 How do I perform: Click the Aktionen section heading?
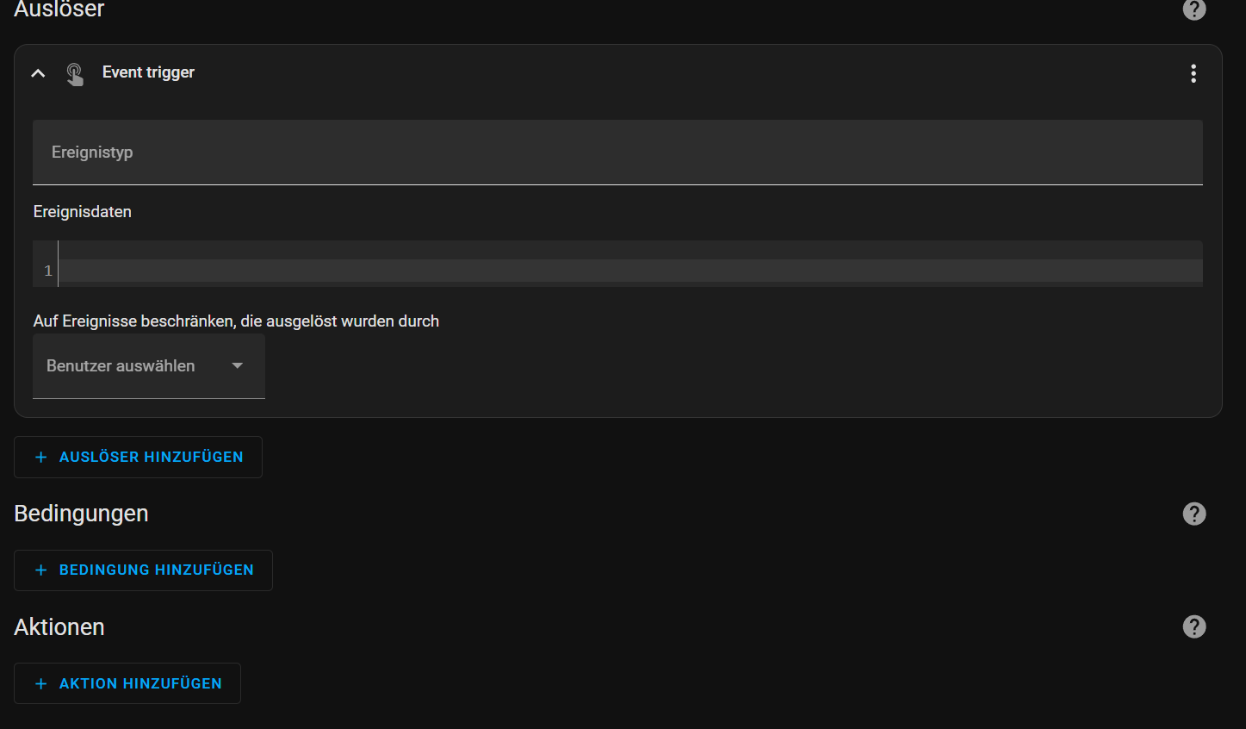click(x=59, y=627)
